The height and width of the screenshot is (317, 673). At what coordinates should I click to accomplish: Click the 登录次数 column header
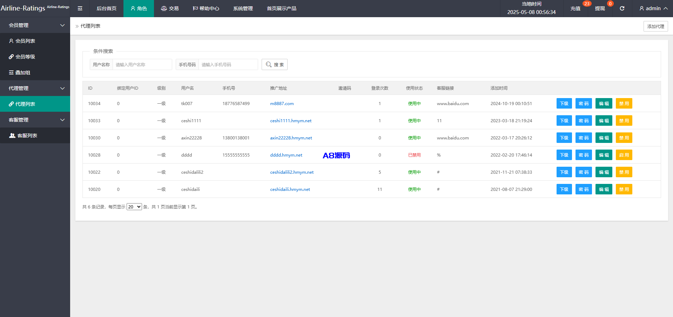(379, 88)
